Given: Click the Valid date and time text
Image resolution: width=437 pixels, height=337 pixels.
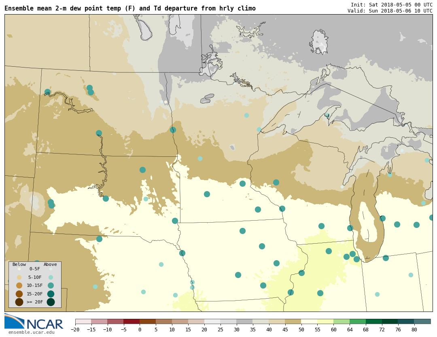Looking at the screenshot, I should 390,11.
